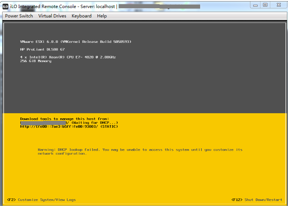Click 'Download tools to manage this host from:' line

tap(65, 119)
